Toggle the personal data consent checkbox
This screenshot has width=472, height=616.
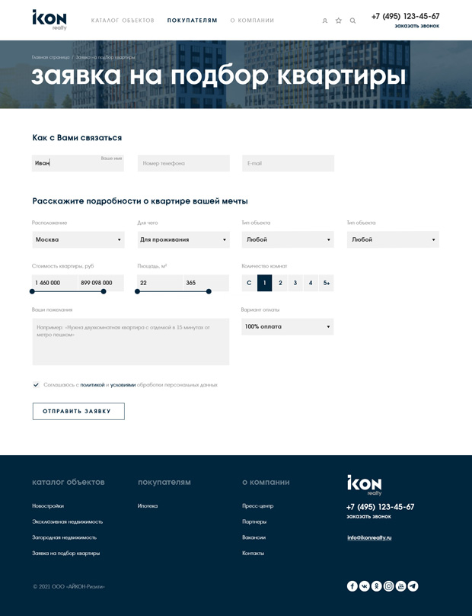tap(36, 385)
